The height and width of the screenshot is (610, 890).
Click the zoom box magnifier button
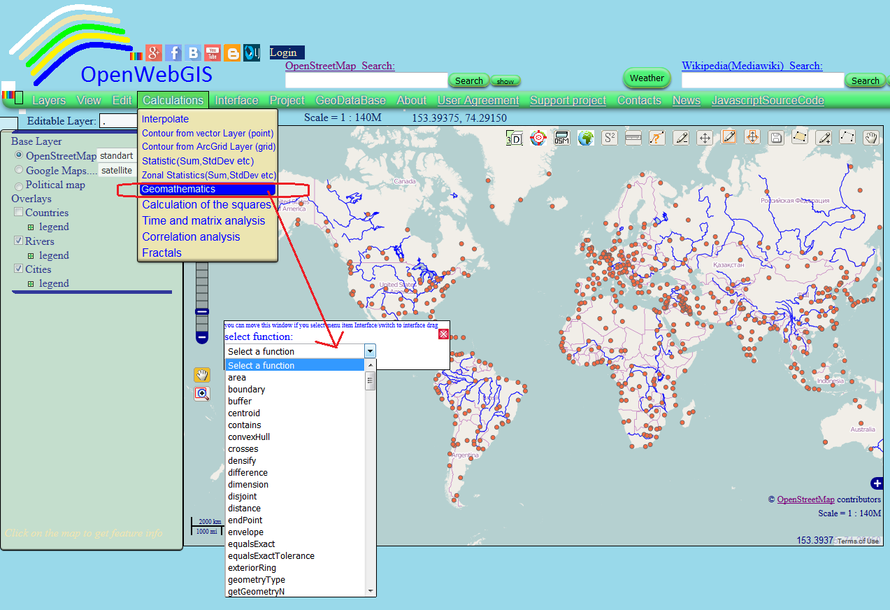pyautogui.click(x=202, y=394)
